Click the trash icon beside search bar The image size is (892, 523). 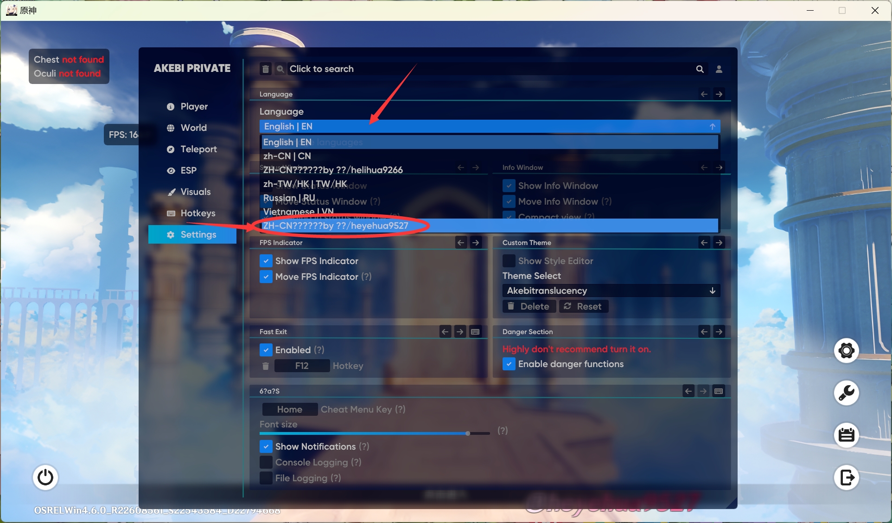tap(266, 69)
